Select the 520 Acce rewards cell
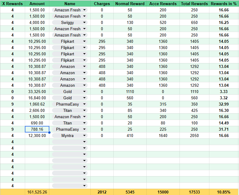The width and height of the screenshot is (239, 195). 163,22
